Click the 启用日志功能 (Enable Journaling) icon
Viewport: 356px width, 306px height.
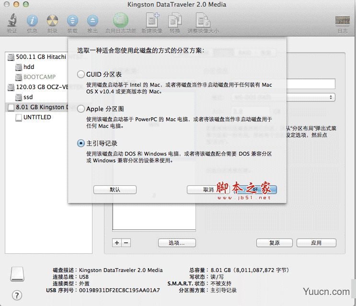pyautogui.click(x=121, y=21)
